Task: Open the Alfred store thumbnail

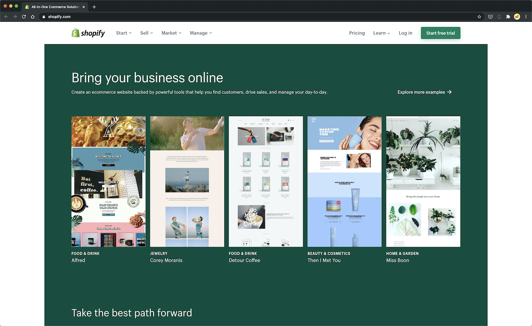Action: pyautogui.click(x=109, y=182)
